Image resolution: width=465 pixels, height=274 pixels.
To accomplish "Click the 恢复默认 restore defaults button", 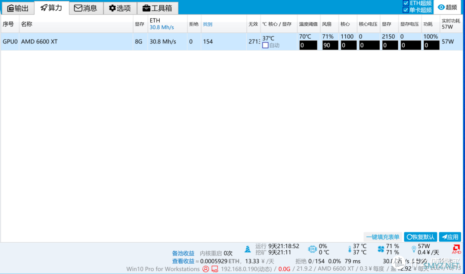I will tap(421, 237).
